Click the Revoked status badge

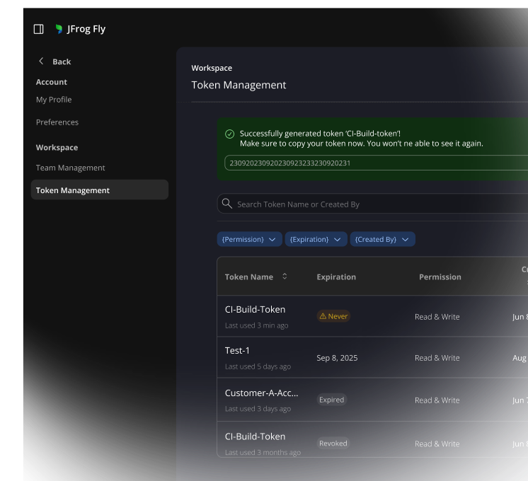[x=333, y=444]
